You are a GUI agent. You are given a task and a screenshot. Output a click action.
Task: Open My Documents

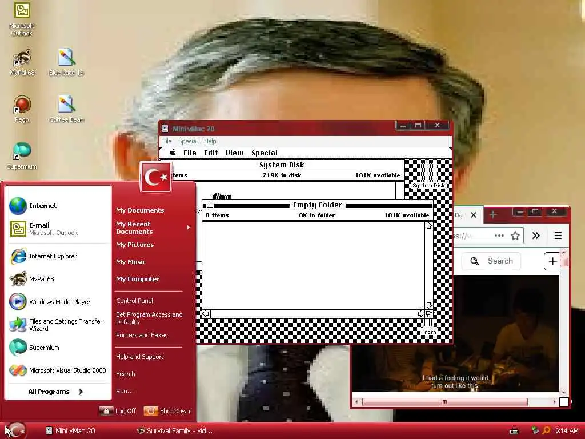pos(140,210)
